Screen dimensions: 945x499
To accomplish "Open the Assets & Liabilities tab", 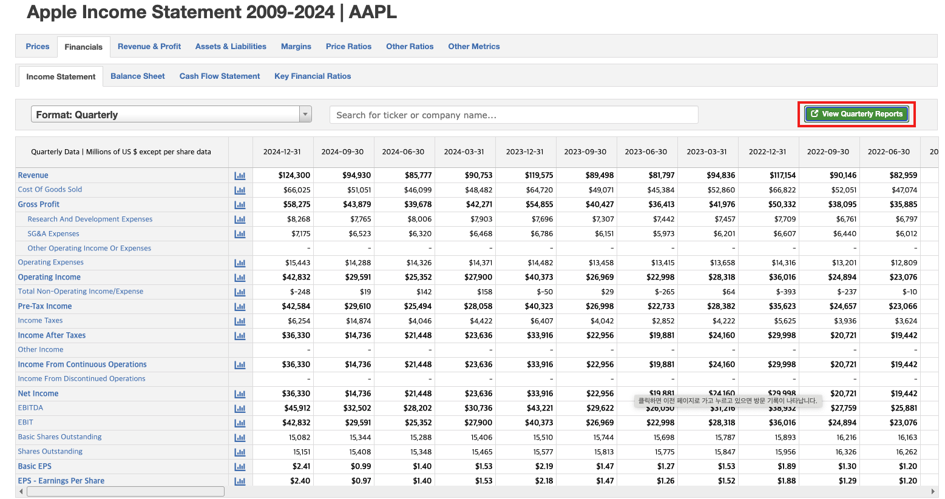I will click(x=231, y=46).
